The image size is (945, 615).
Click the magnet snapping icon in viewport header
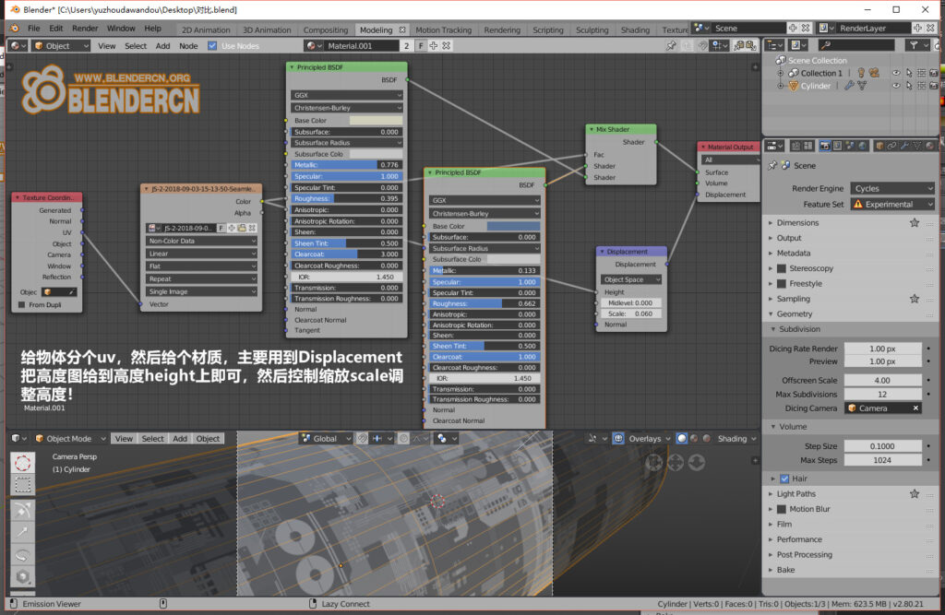(361, 440)
